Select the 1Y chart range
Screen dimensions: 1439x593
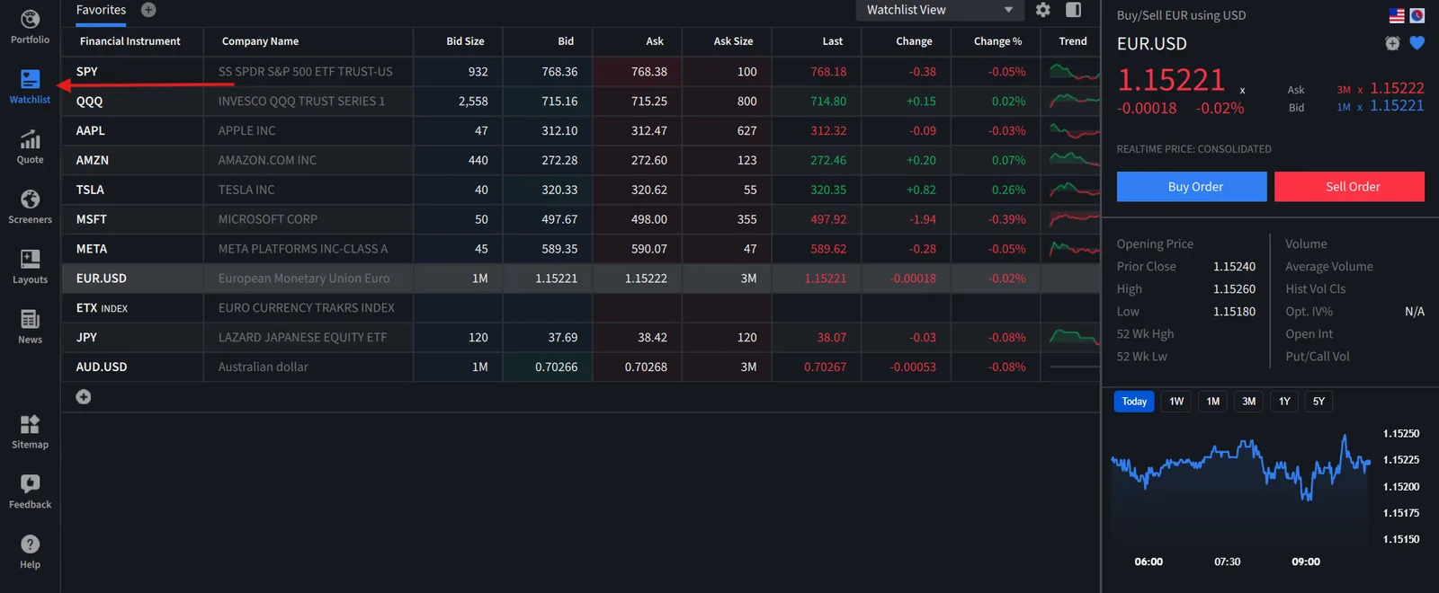(x=1284, y=402)
